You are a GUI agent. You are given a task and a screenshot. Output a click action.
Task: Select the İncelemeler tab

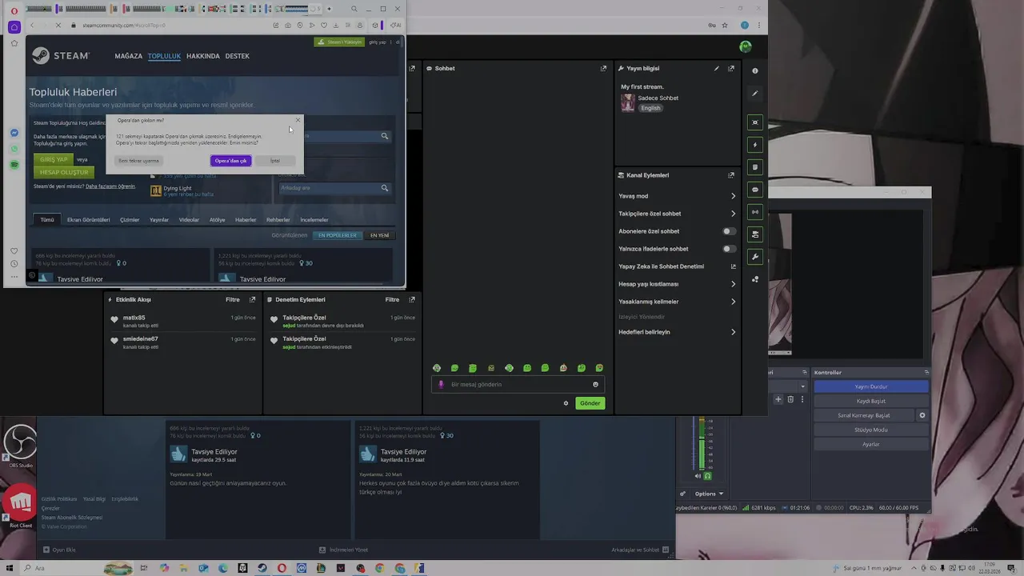coord(314,219)
